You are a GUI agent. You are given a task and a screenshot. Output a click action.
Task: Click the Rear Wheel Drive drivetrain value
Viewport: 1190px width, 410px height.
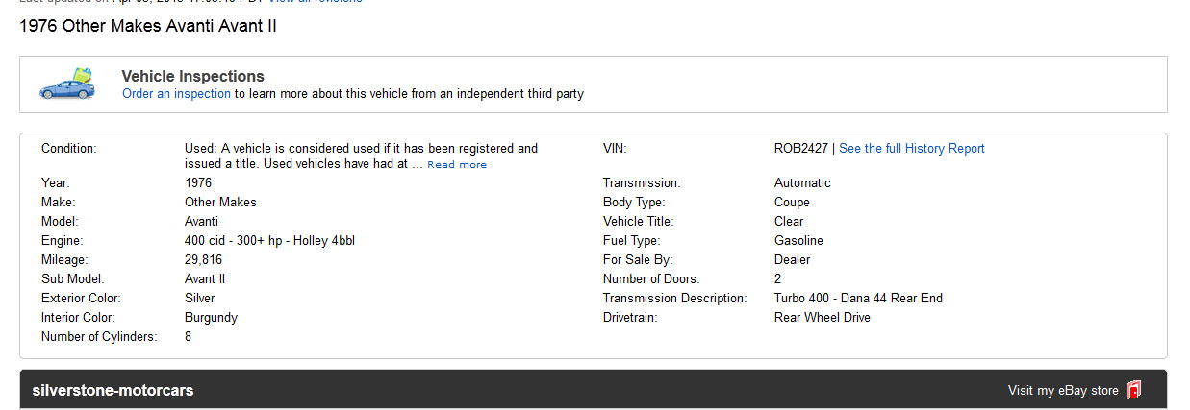[822, 318]
